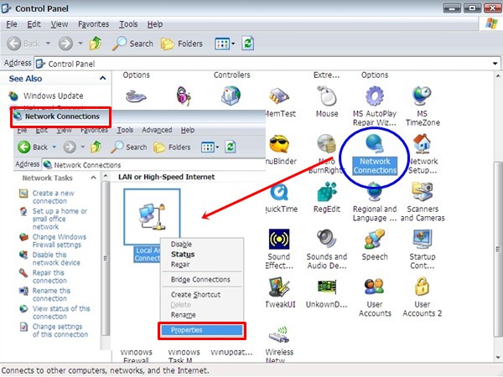Image resolution: width=503 pixels, height=377 pixels.
Task: Open Advanced menu in Network Connections
Action: 157,130
